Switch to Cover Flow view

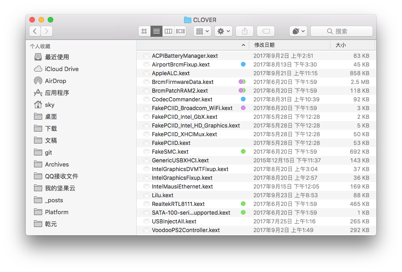coord(180,31)
